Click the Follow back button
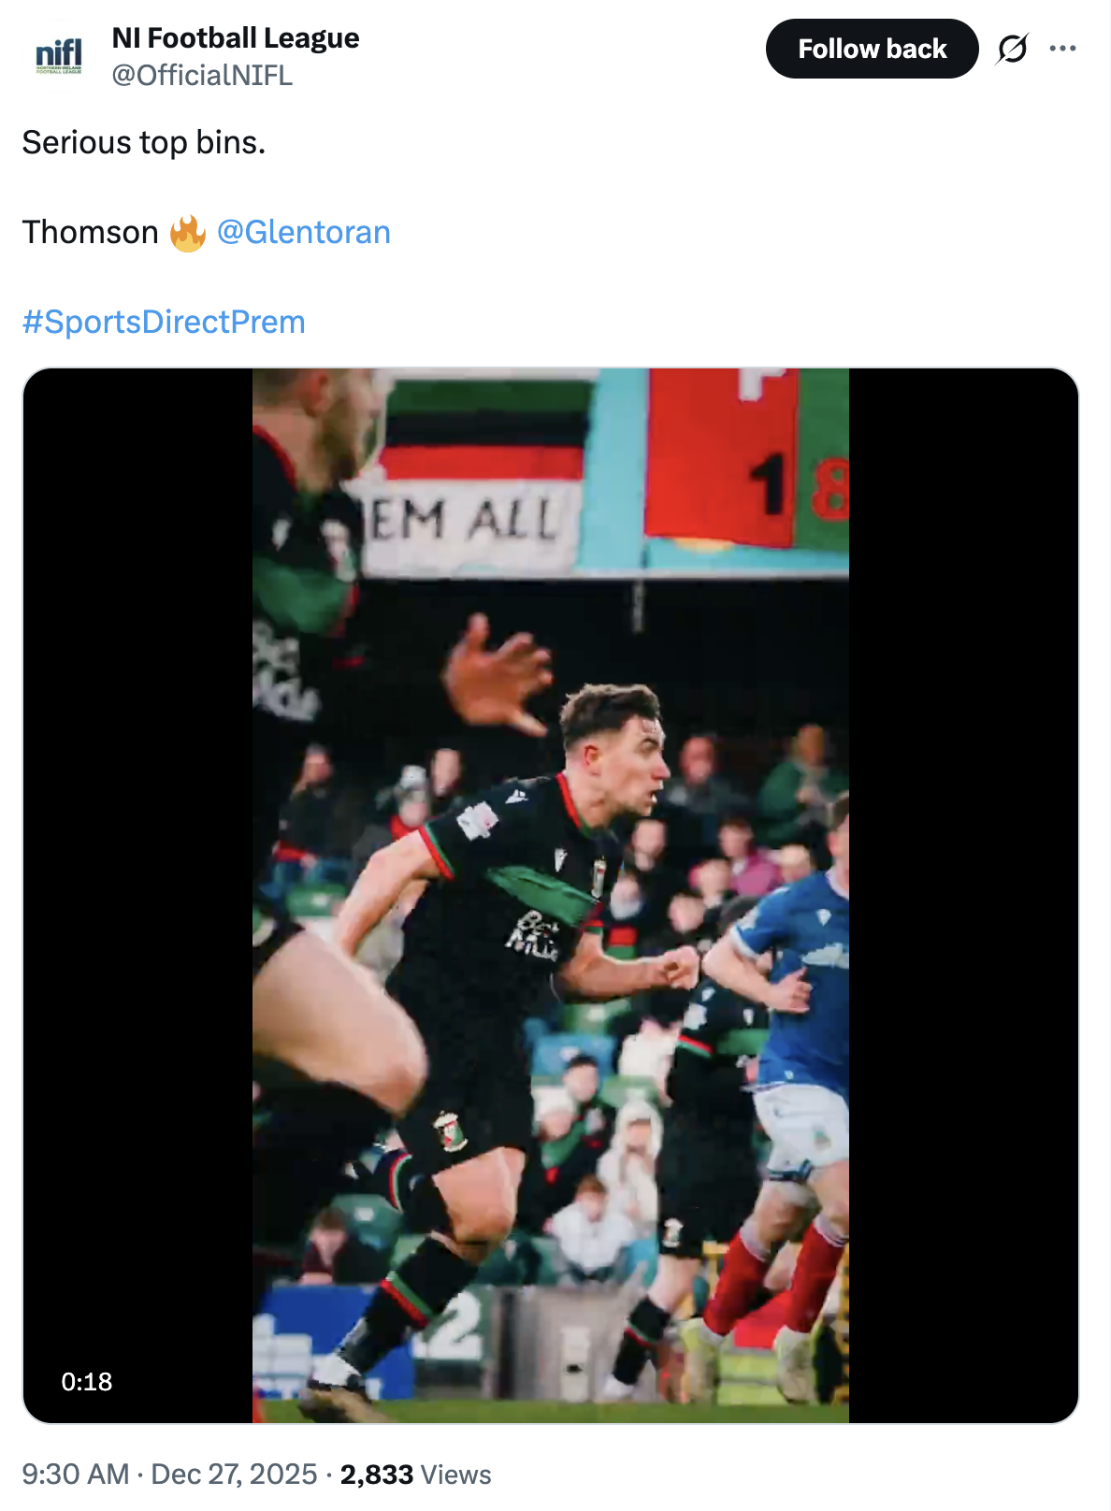Screen dimensions: 1111x1511 [x=872, y=49]
